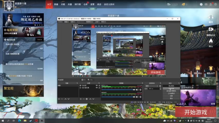Toggle the lock on the second OBS source
219x123 pixels.
point(99,88)
